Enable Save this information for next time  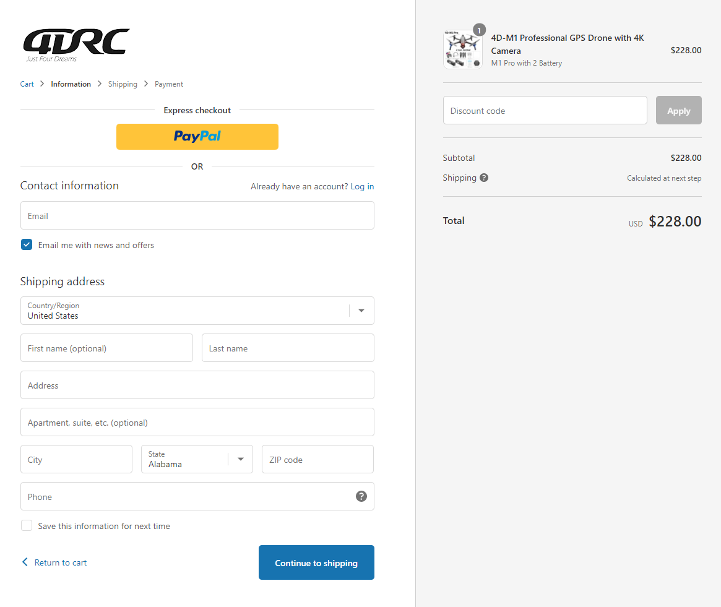27,525
